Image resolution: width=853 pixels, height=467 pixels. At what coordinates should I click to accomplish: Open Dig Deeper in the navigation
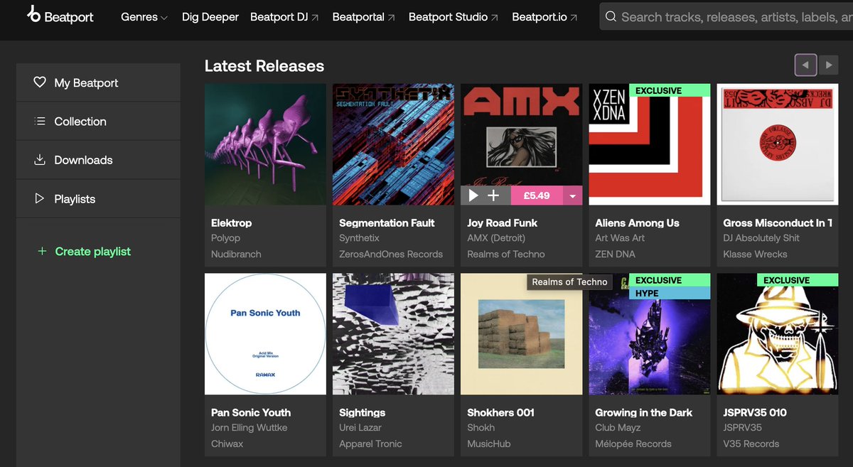click(x=210, y=17)
